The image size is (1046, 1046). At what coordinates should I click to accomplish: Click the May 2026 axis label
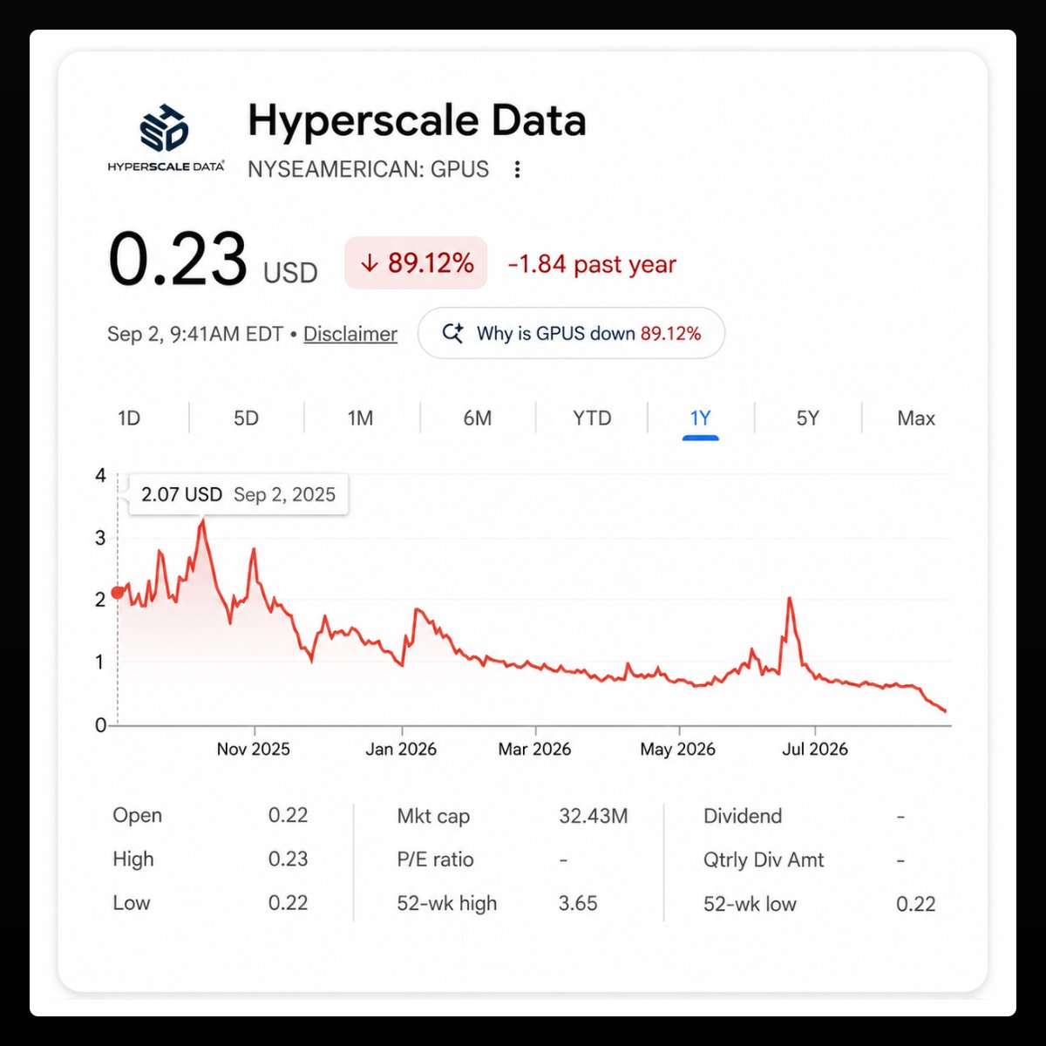678,749
